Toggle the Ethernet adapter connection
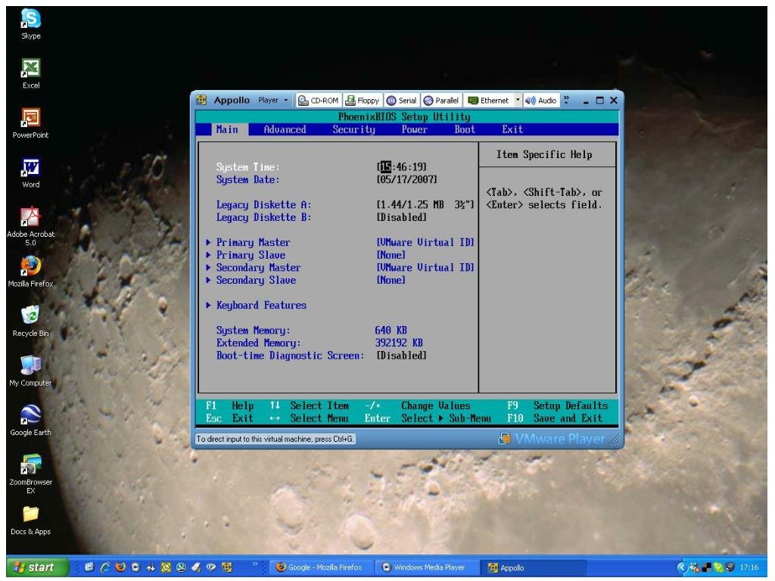The width and height of the screenshot is (775, 581). point(488,101)
